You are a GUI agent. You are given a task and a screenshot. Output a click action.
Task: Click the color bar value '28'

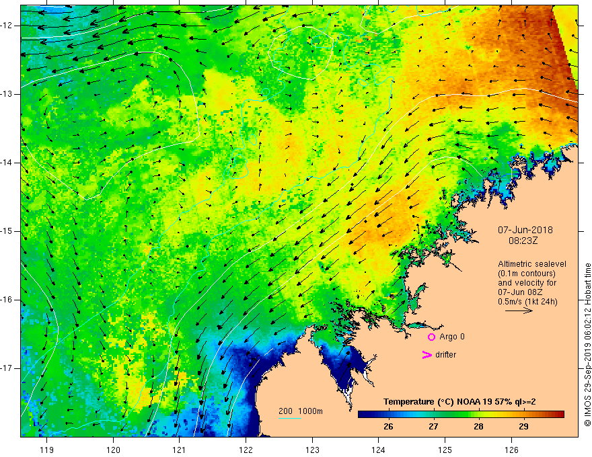tap(478, 427)
